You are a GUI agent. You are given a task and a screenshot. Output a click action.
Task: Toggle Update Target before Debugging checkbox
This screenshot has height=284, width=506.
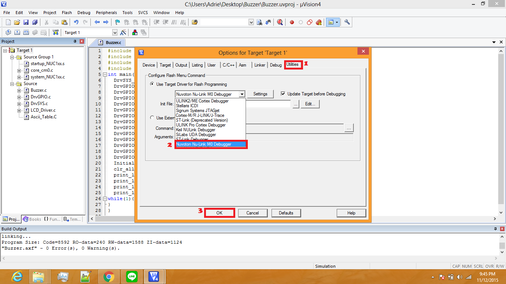pos(283,94)
